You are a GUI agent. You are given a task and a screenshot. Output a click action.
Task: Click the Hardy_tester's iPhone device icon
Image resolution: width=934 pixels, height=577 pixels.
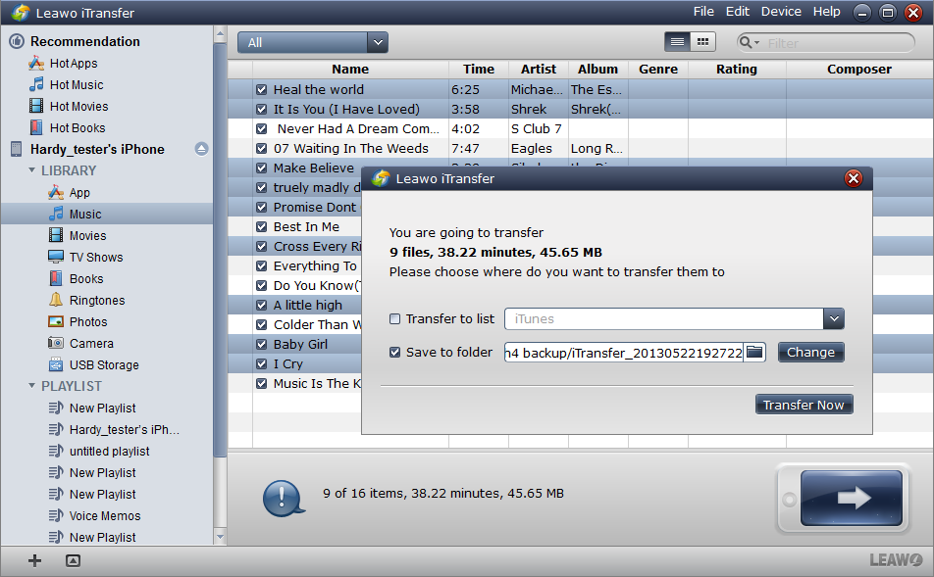[x=17, y=149]
